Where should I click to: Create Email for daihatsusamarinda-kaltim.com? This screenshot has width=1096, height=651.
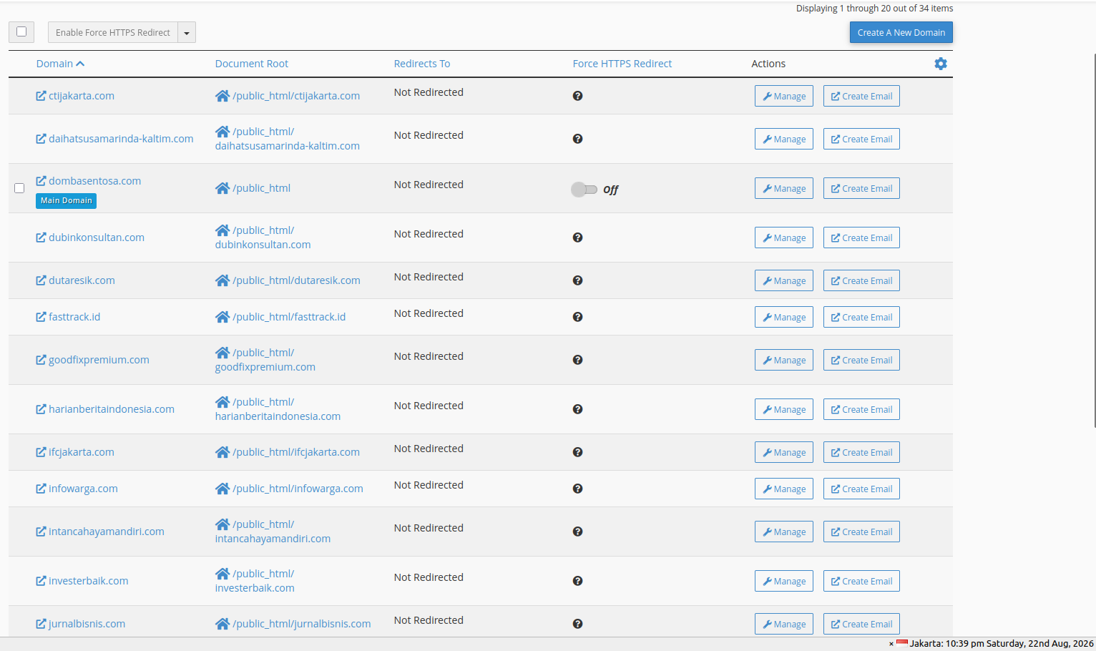[x=861, y=139]
